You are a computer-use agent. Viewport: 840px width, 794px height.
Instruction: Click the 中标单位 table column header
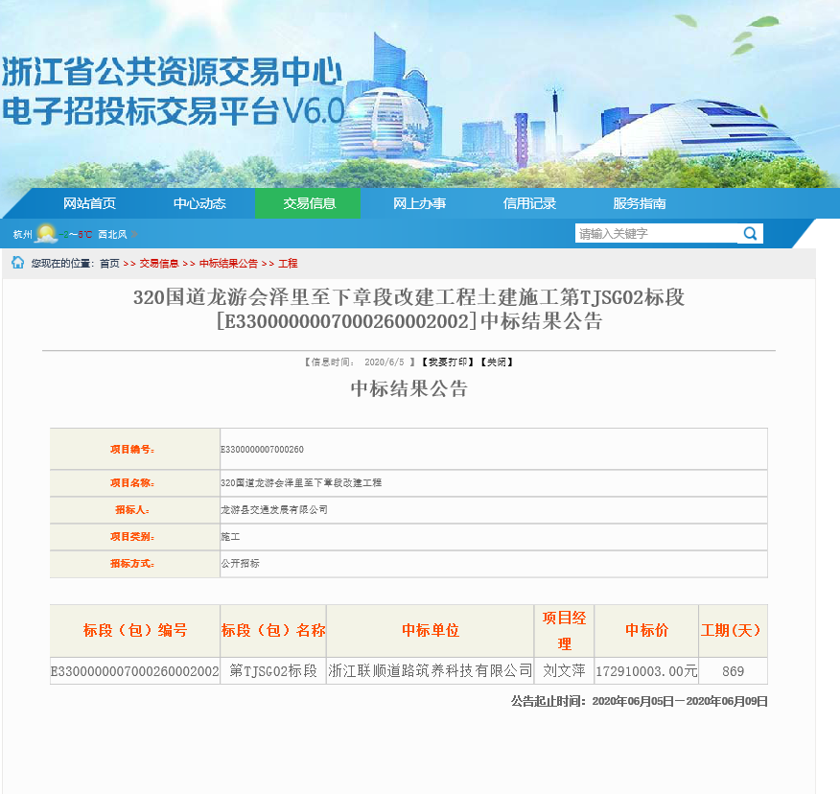(x=430, y=630)
